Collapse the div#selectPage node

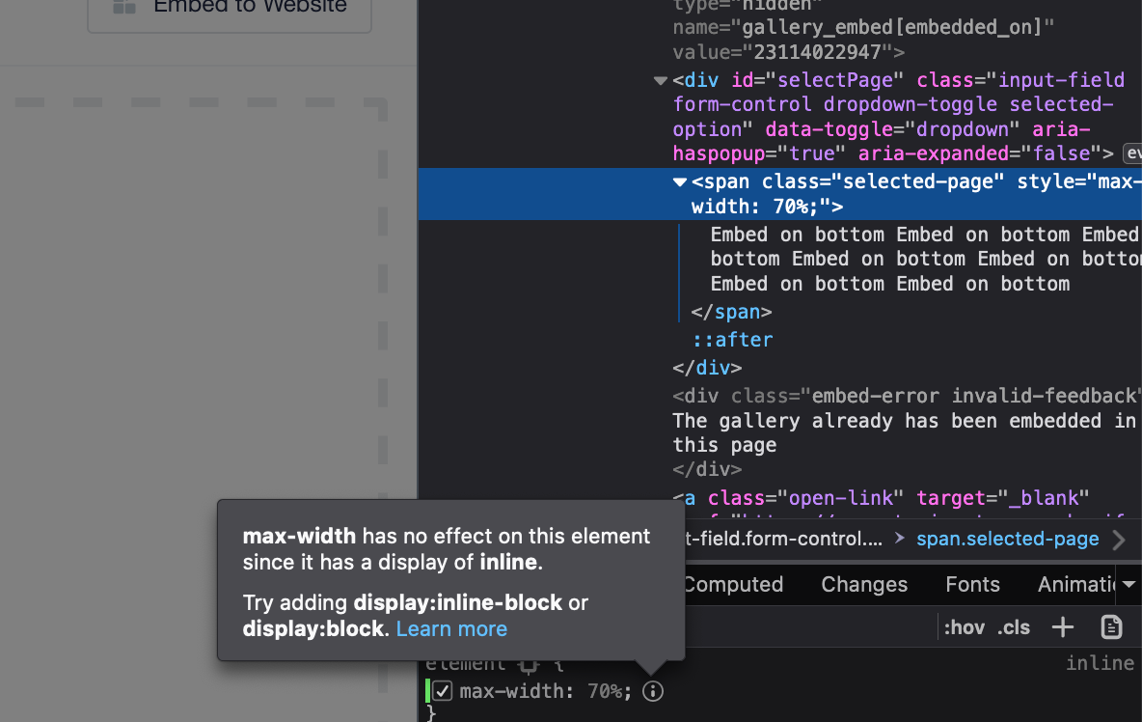[x=660, y=80]
